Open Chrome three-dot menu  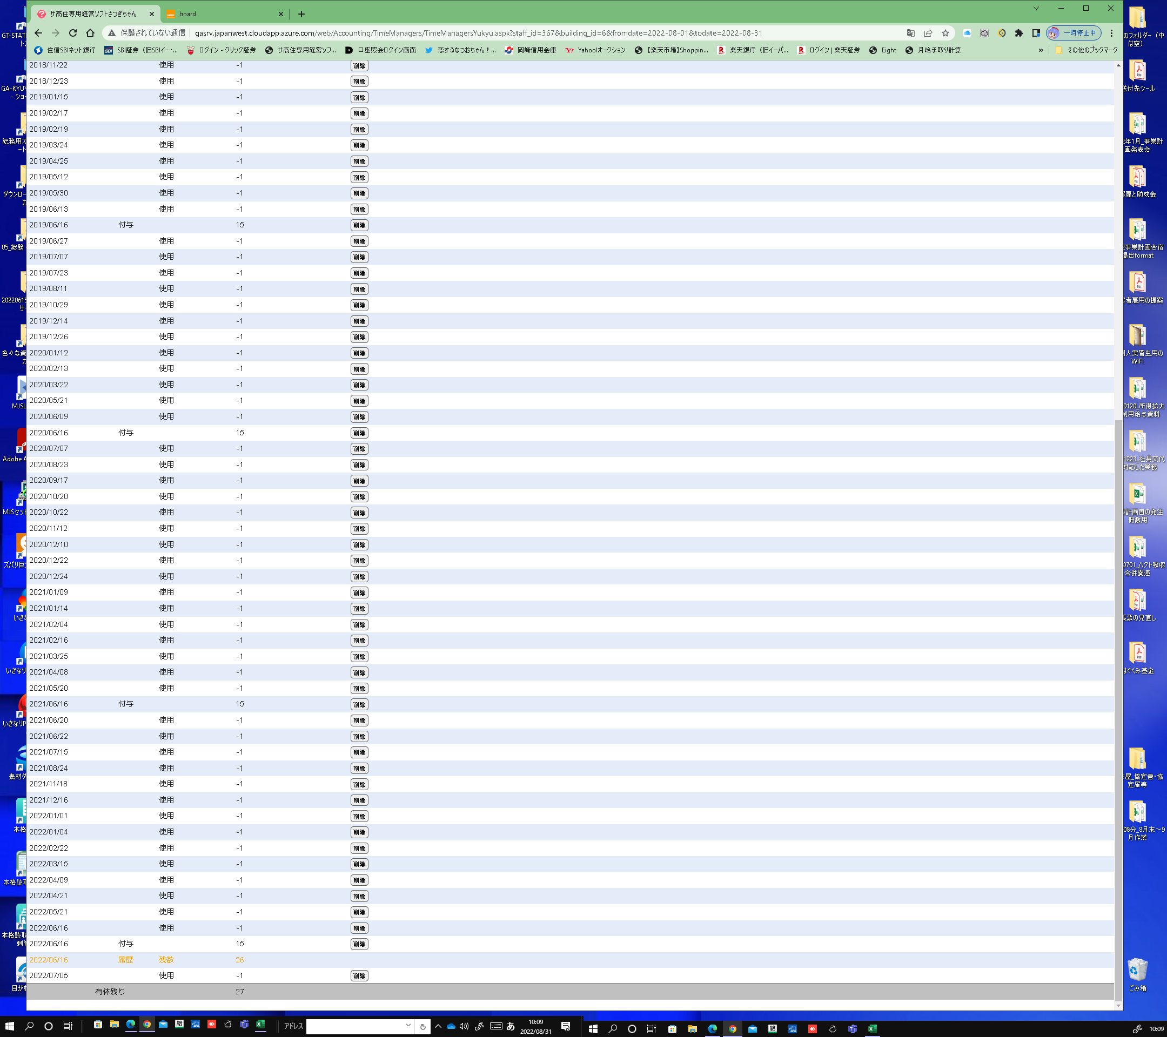1111,33
